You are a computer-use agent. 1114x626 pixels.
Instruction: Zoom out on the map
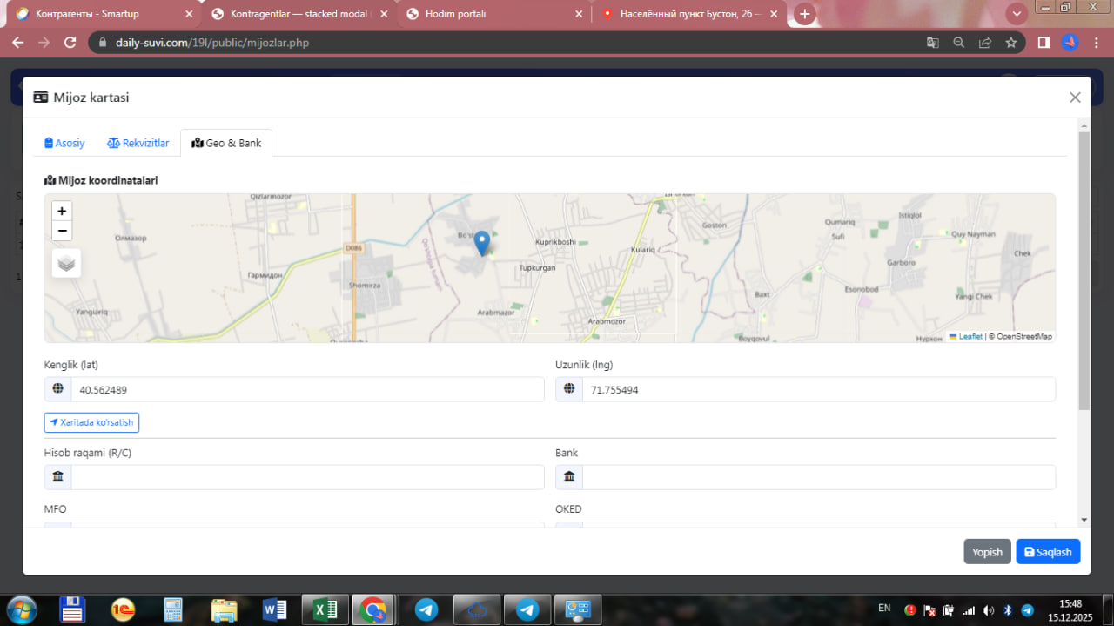point(62,231)
